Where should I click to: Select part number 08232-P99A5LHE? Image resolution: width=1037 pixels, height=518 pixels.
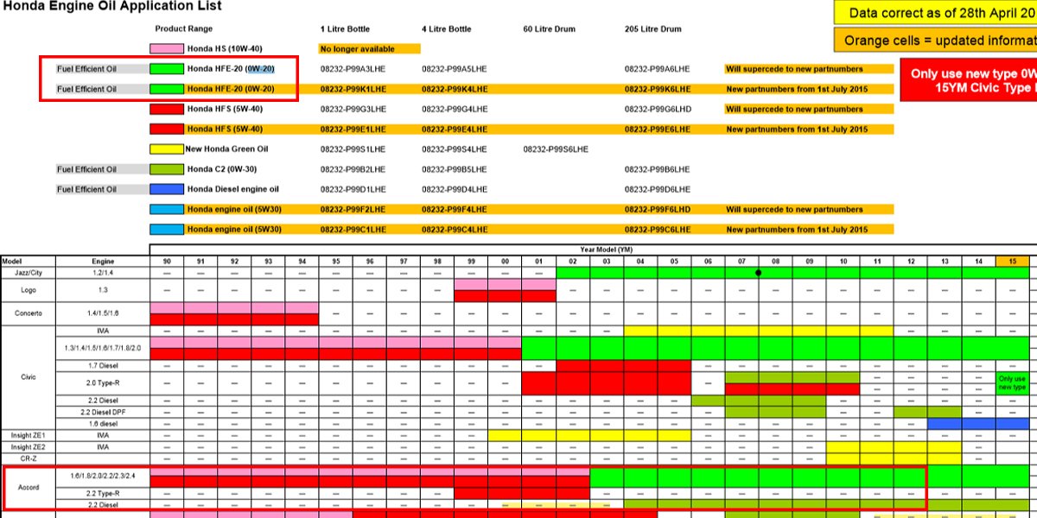[455, 69]
